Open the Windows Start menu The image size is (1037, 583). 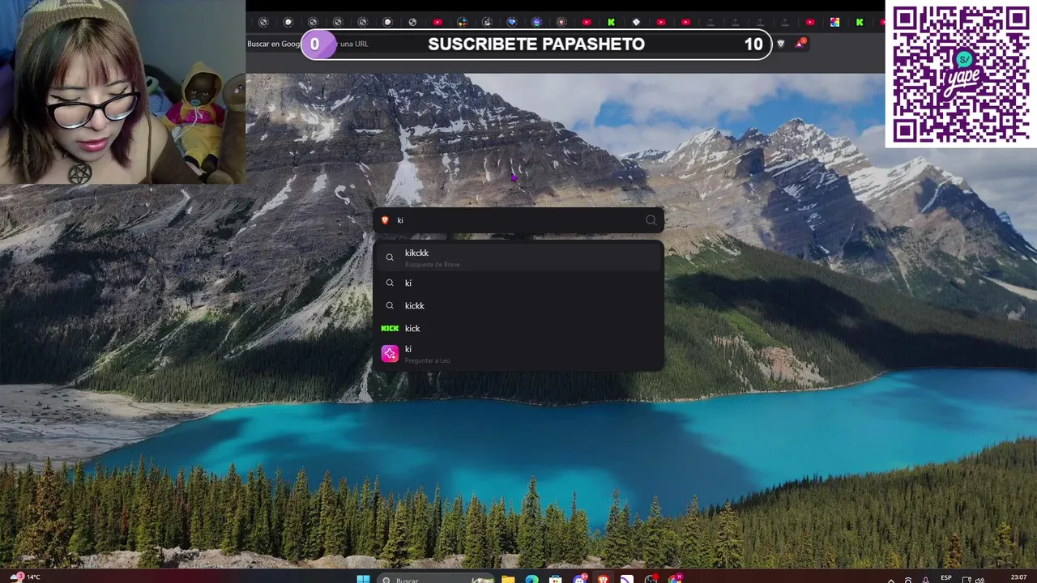coord(363,578)
